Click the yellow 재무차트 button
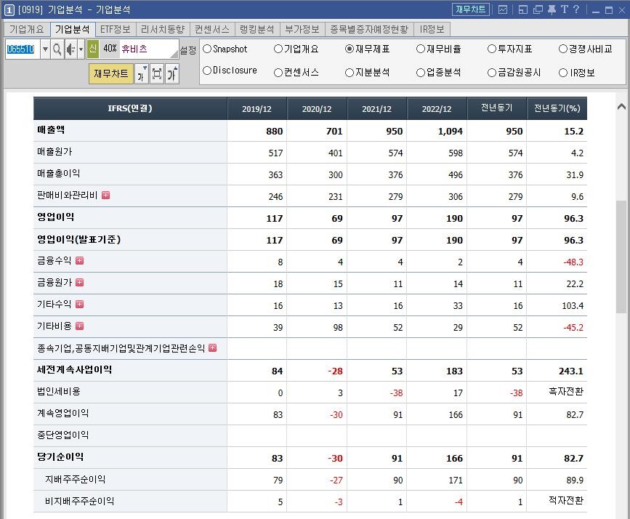 [111, 74]
